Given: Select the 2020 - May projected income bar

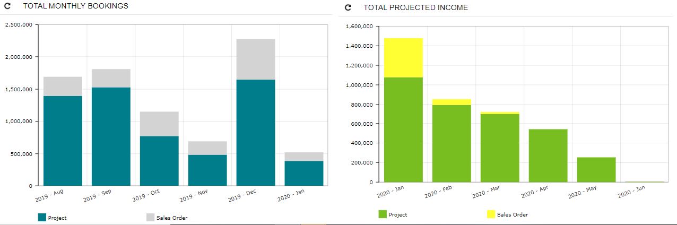Looking at the screenshot, I should [x=596, y=169].
